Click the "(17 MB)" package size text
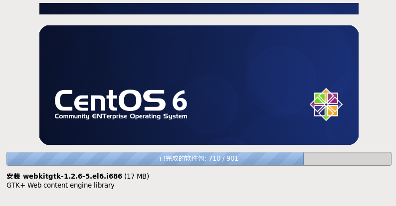Viewport: 396px width, 206px height. (x=137, y=176)
